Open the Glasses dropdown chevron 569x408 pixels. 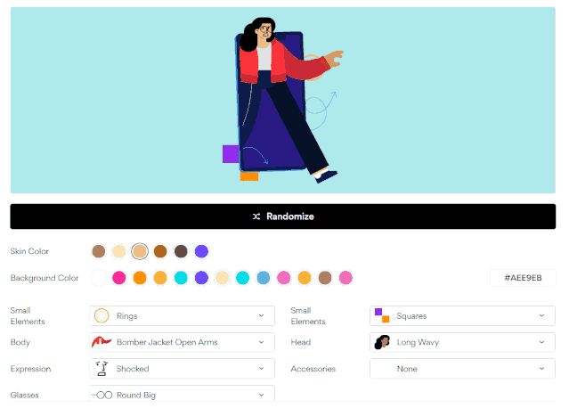261,395
